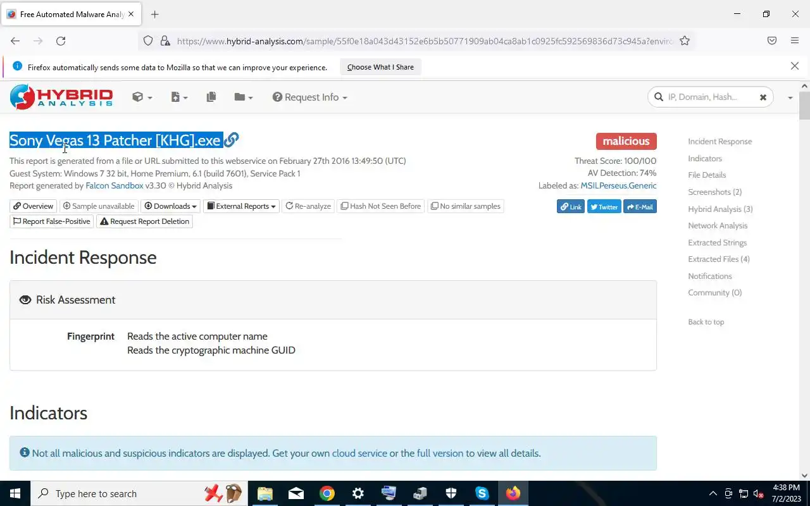Jump to Notifications in sidebar
The height and width of the screenshot is (506, 810).
click(x=710, y=276)
